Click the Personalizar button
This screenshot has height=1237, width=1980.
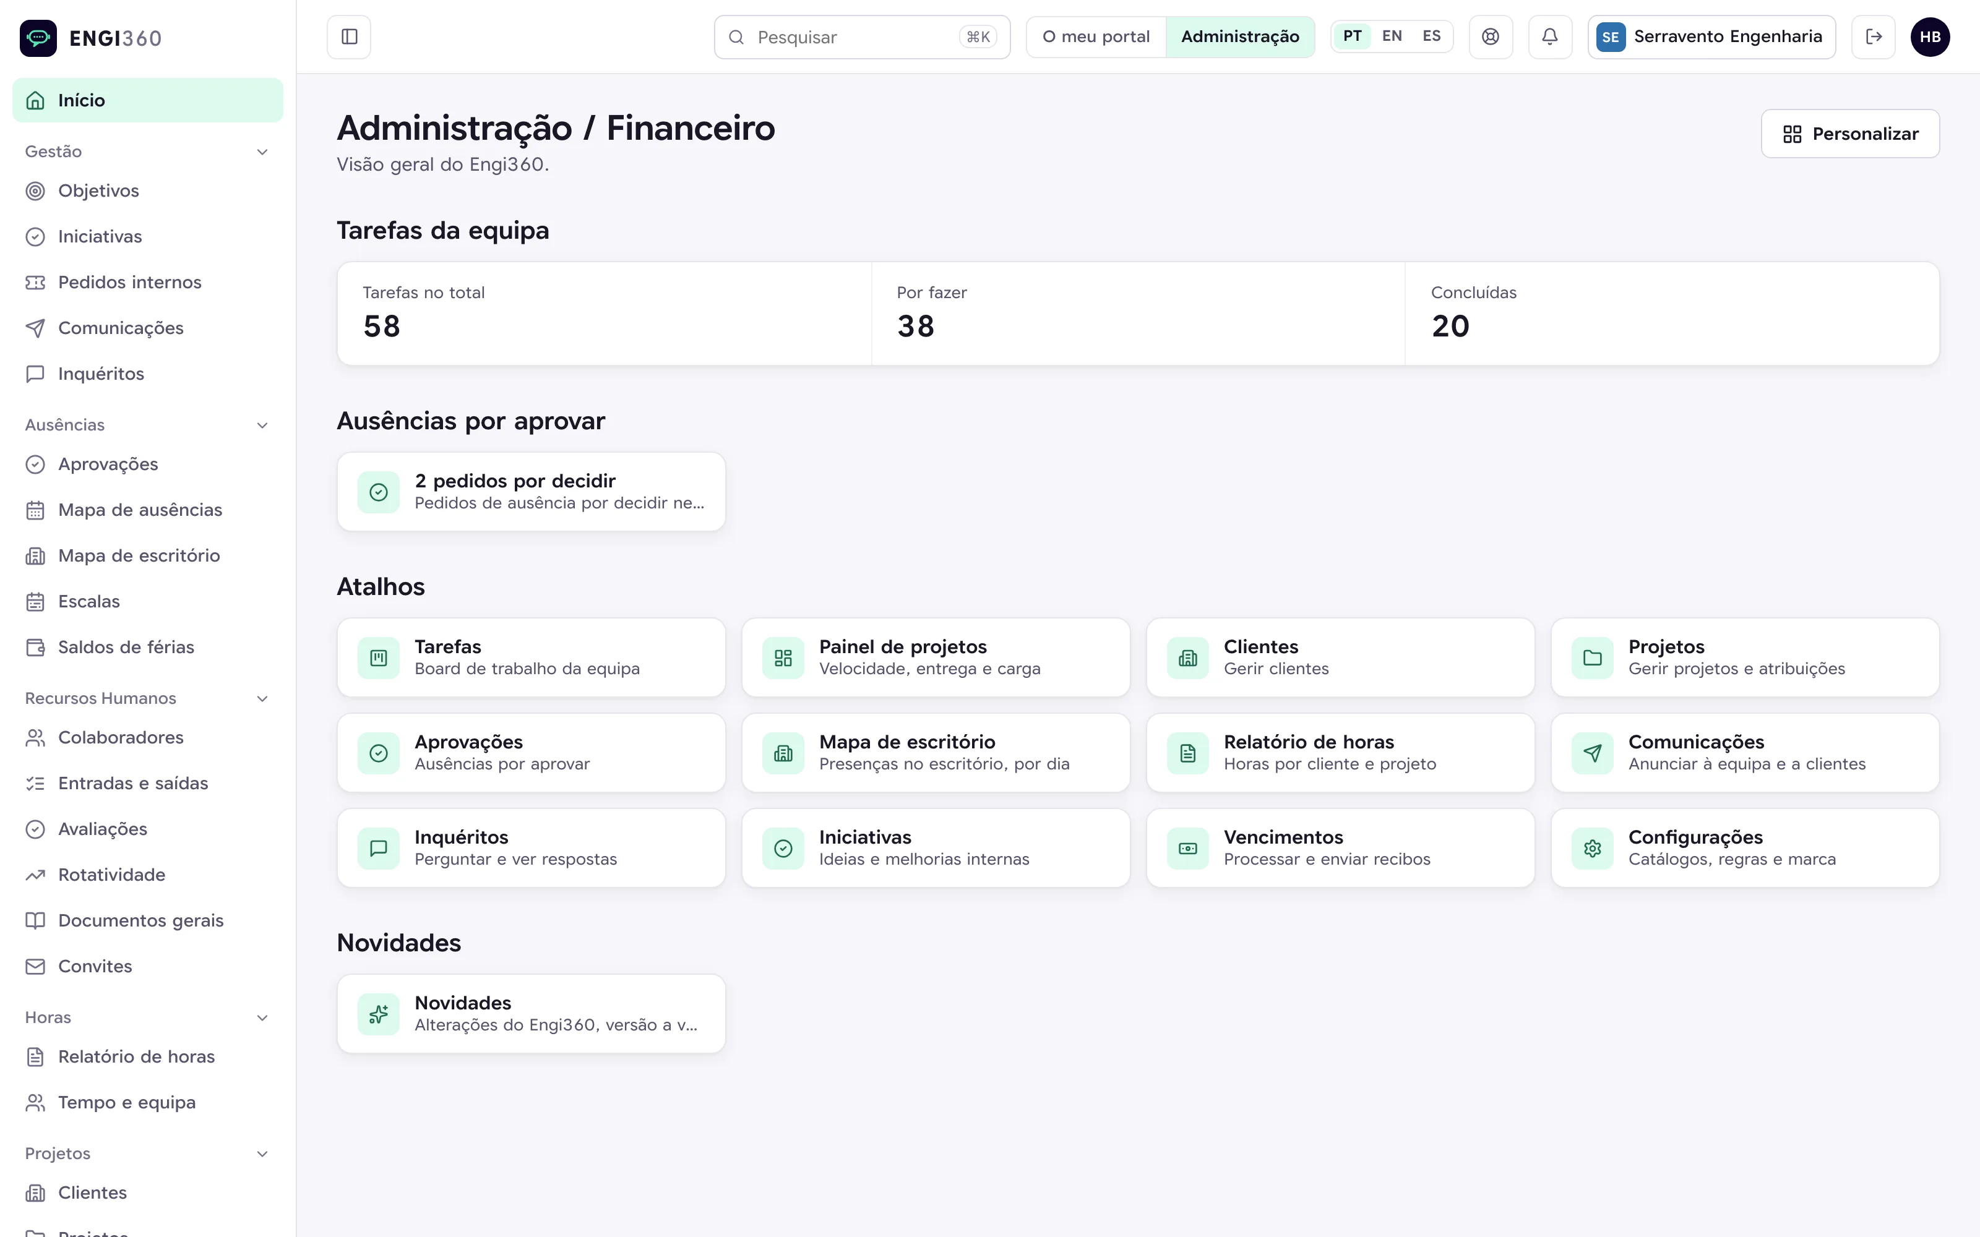(1850, 134)
